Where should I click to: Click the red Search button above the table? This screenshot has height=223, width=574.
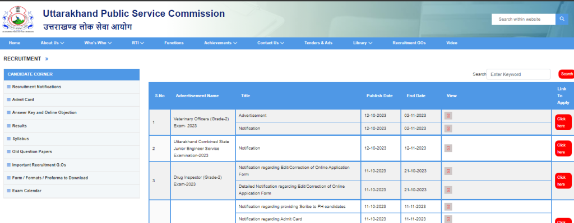(x=566, y=74)
